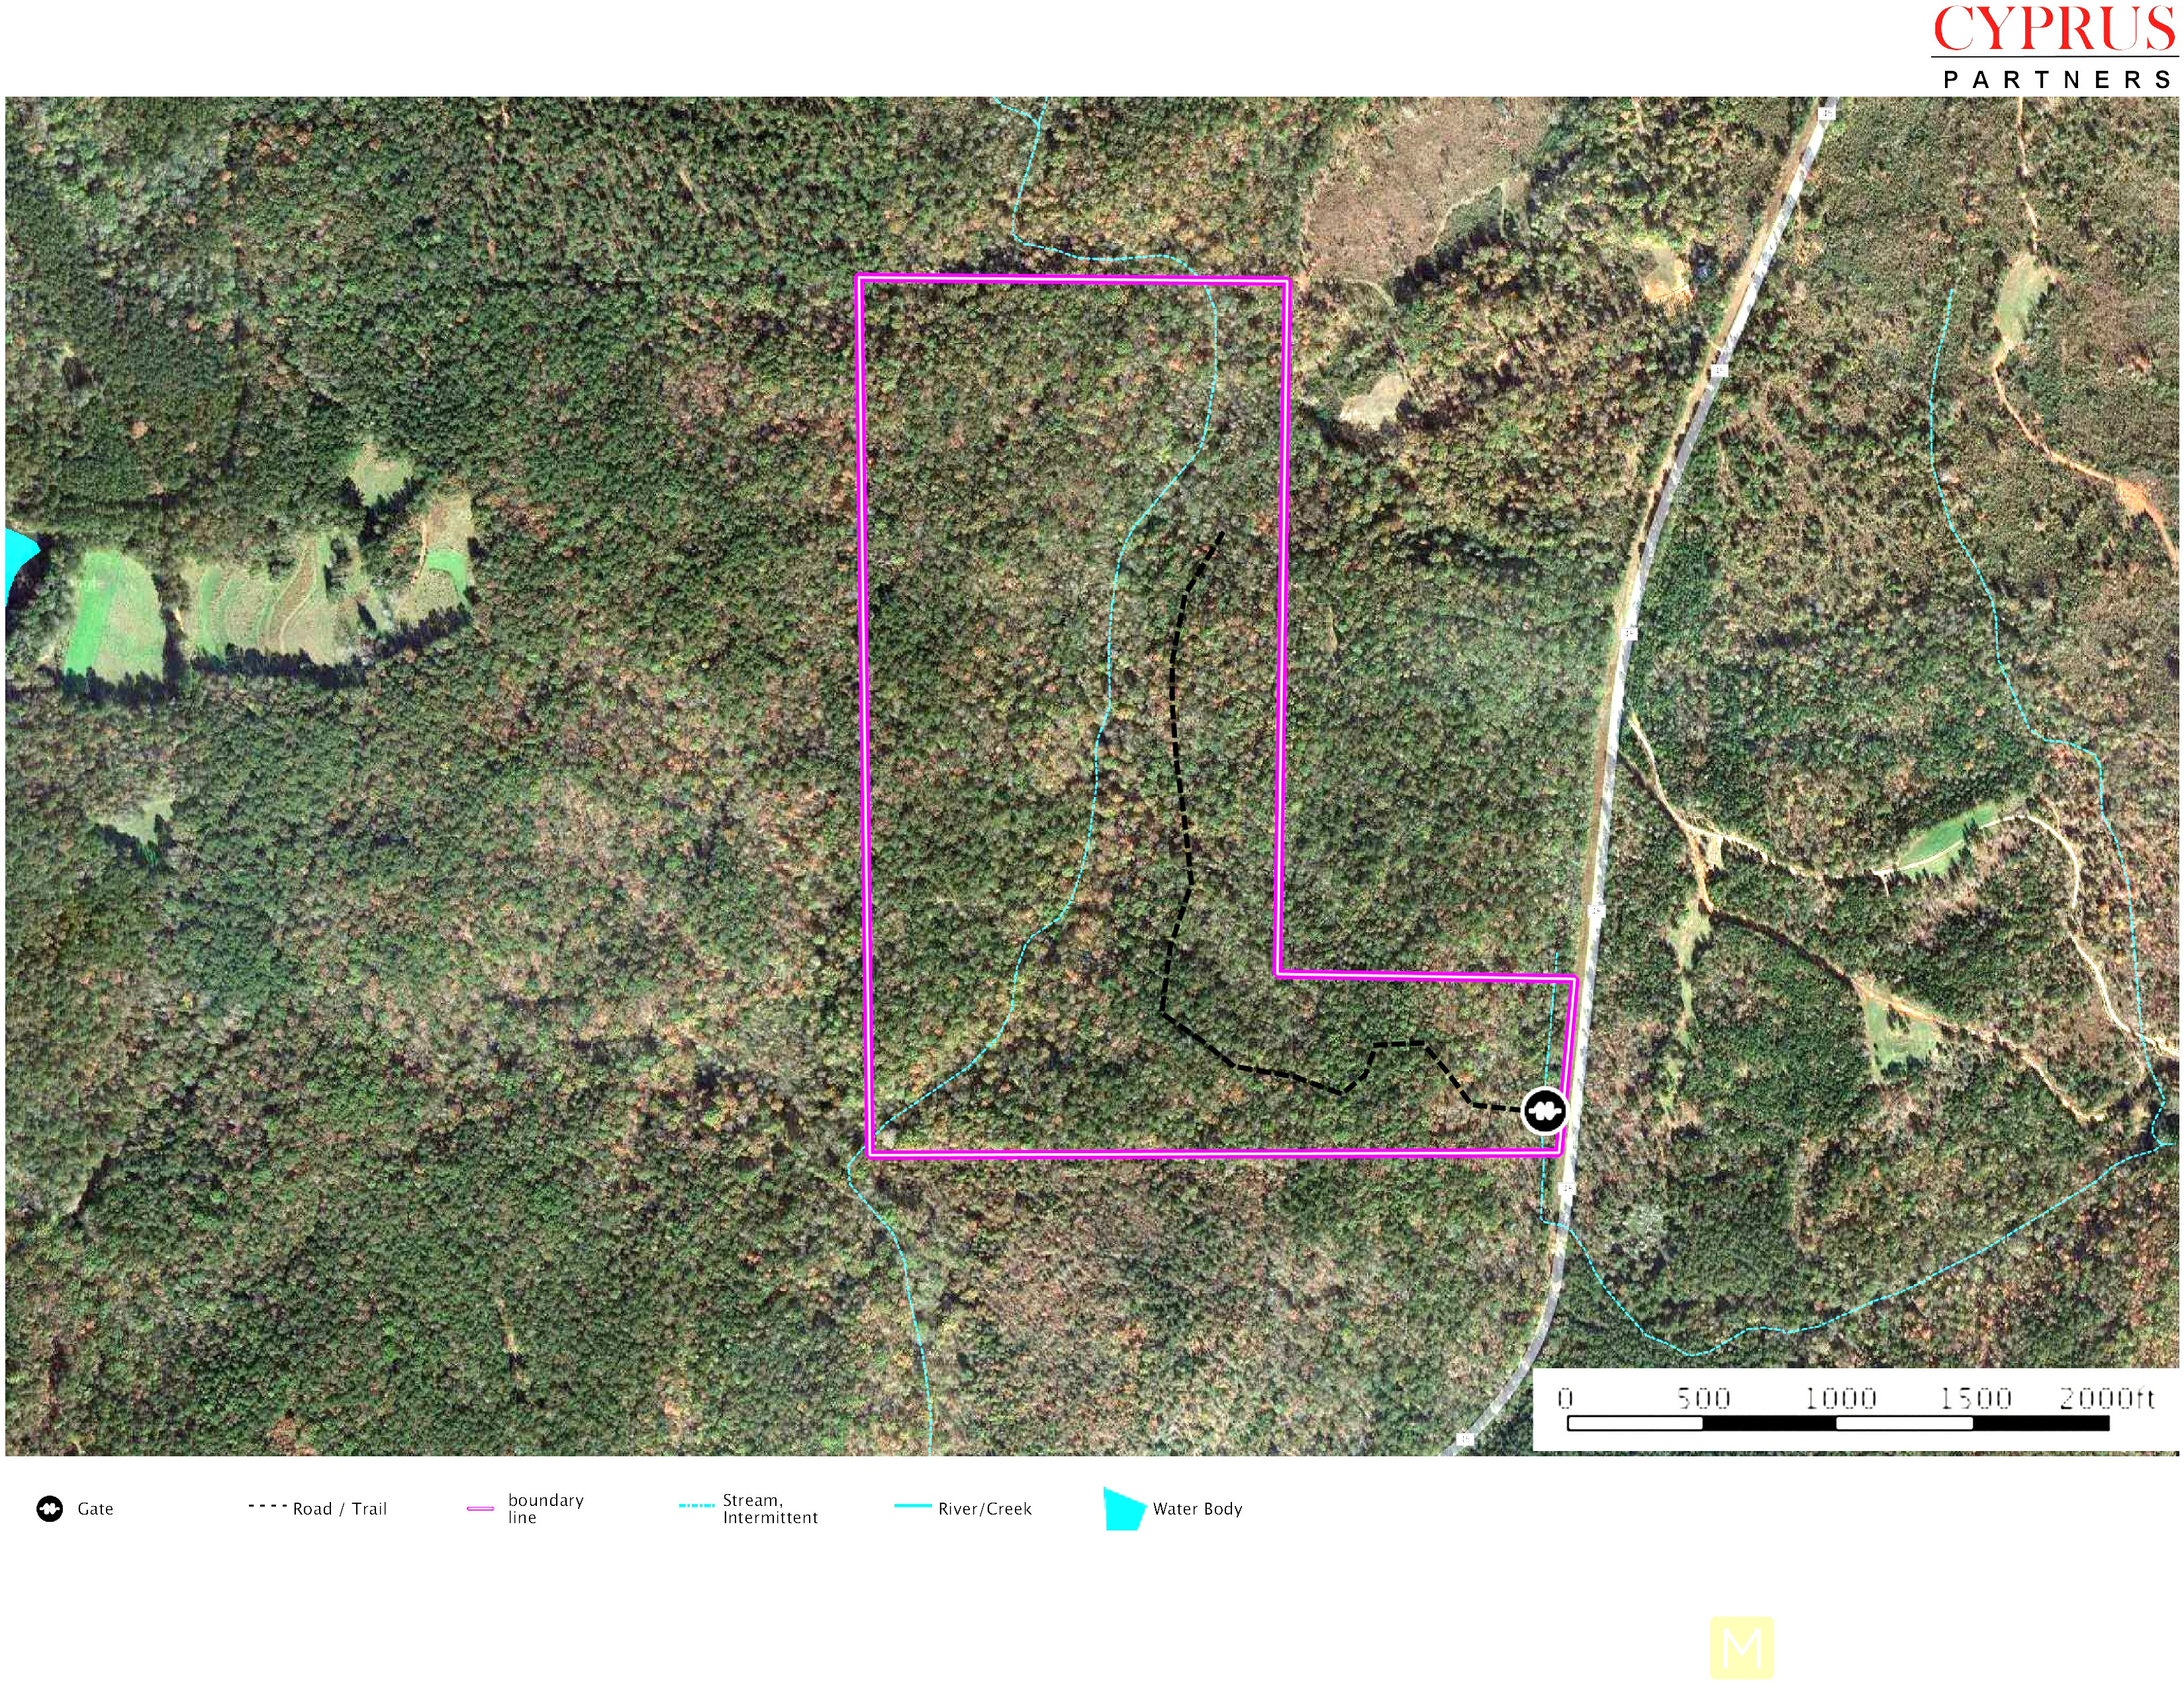This screenshot has width=2184, height=1688.
Task: Click the scale bar's 1000 label
Action: point(1840,1397)
